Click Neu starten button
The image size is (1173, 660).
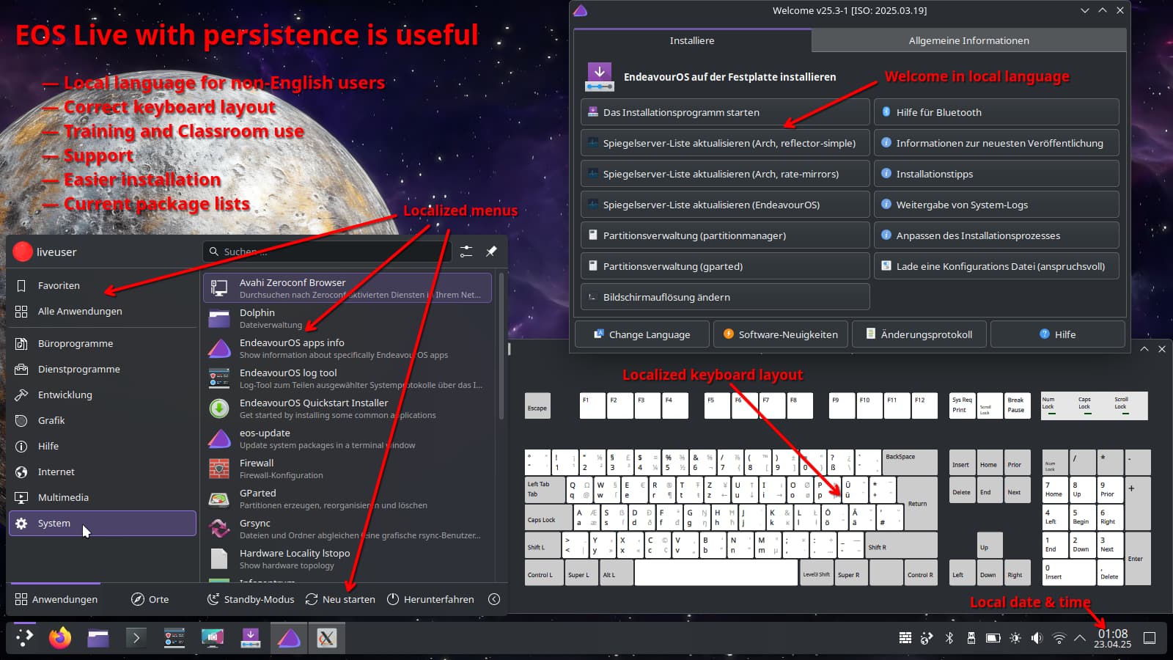[x=340, y=599]
